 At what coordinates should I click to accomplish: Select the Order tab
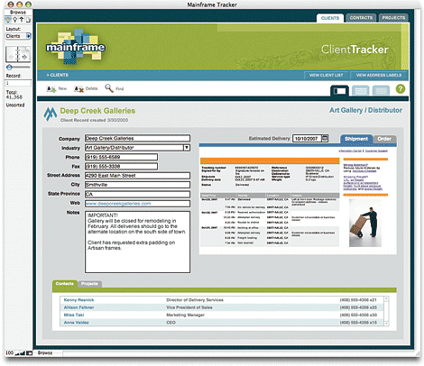384,139
